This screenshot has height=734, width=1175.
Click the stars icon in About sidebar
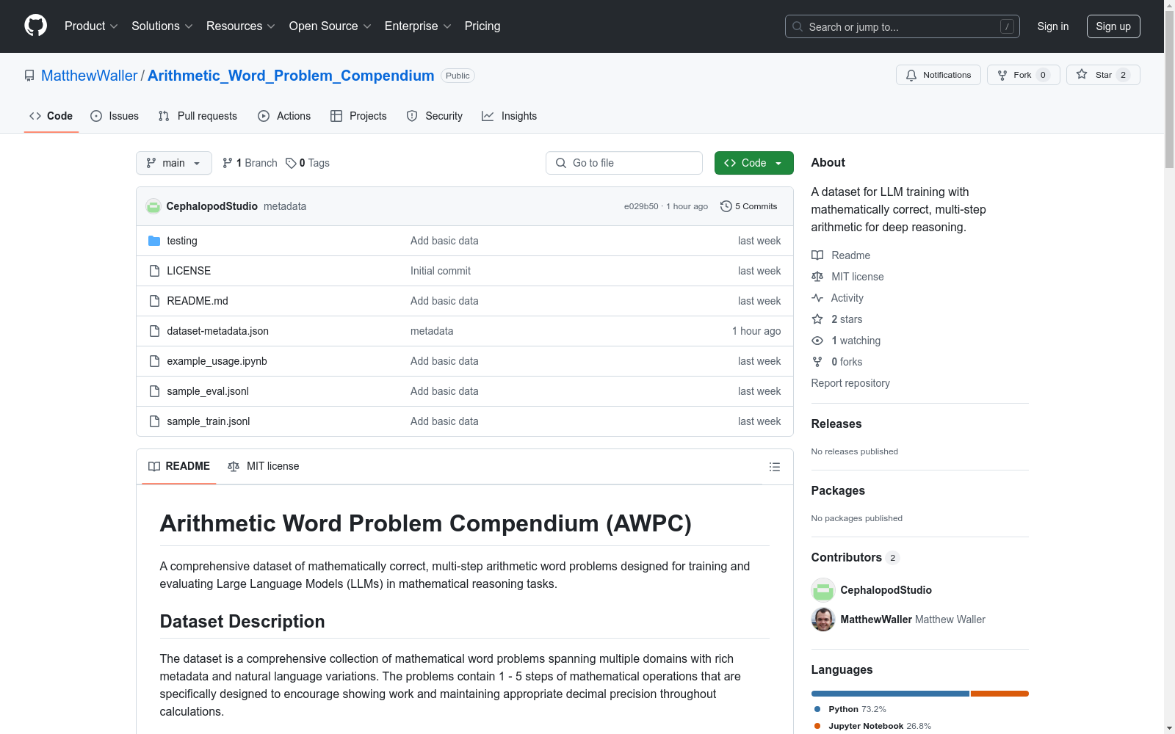[817, 319]
